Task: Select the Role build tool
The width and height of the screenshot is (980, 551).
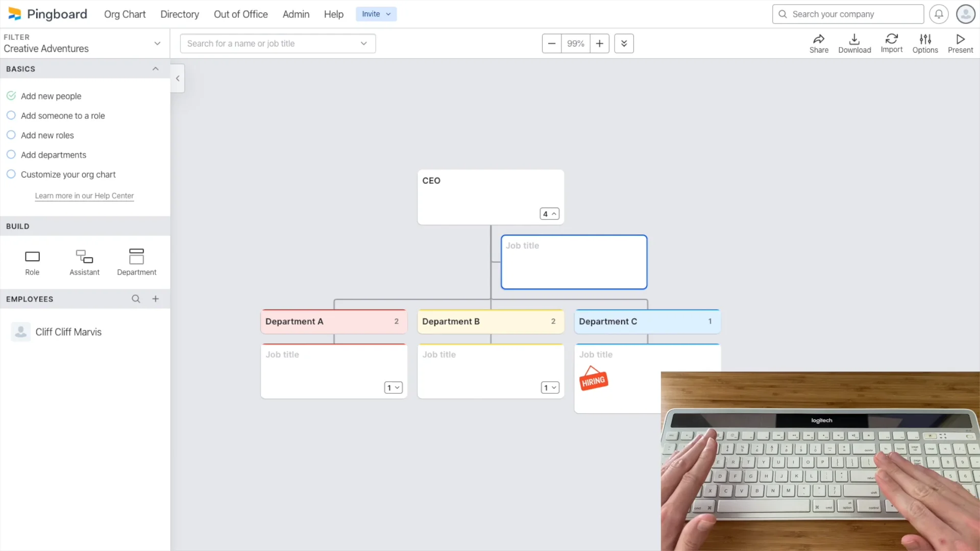Action: pyautogui.click(x=32, y=257)
